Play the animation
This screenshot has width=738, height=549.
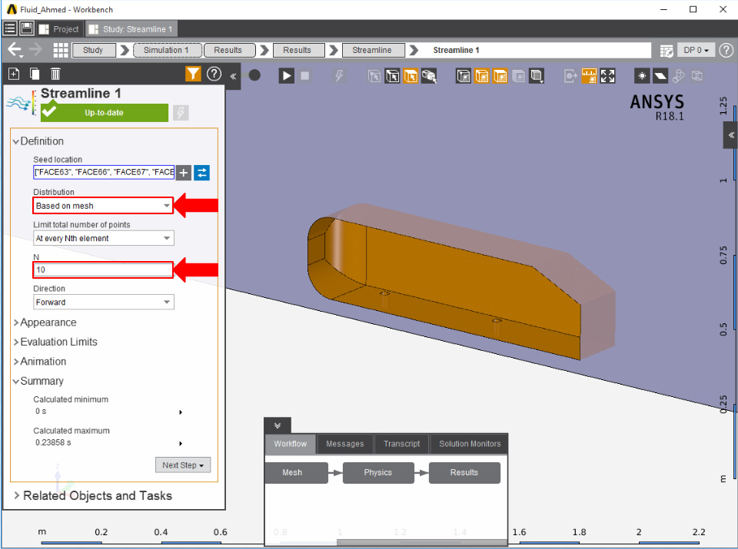pyautogui.click(x=286, y=75)
